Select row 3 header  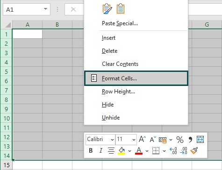tap(6, 53)
